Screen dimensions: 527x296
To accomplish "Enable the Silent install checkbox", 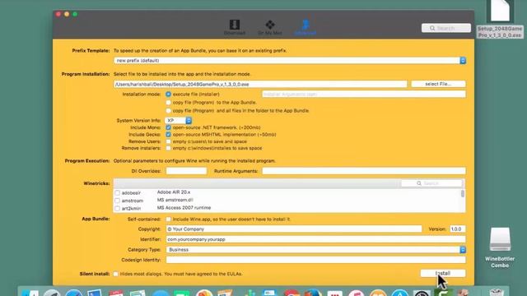I will [115, 274].
